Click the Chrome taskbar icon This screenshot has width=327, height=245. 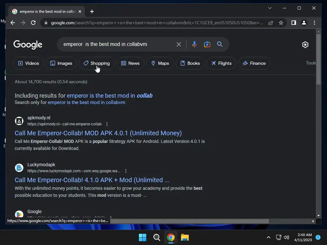(171, 237)
